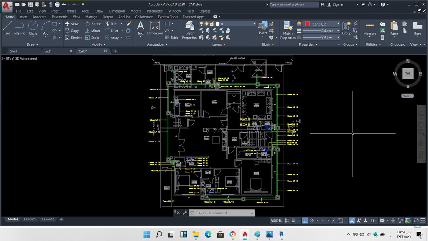Toggle the drawing grid display

pyautogui.click(x=287, y=220)
